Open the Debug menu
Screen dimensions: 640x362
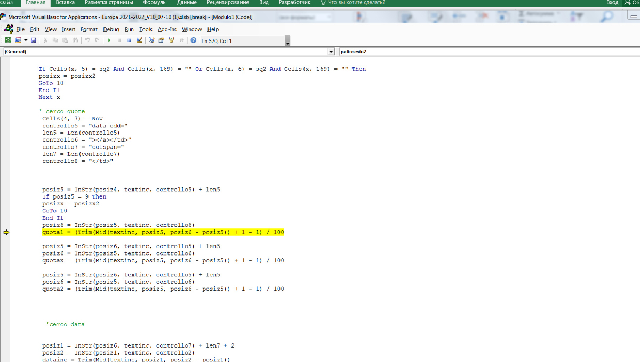pos(111,29)
